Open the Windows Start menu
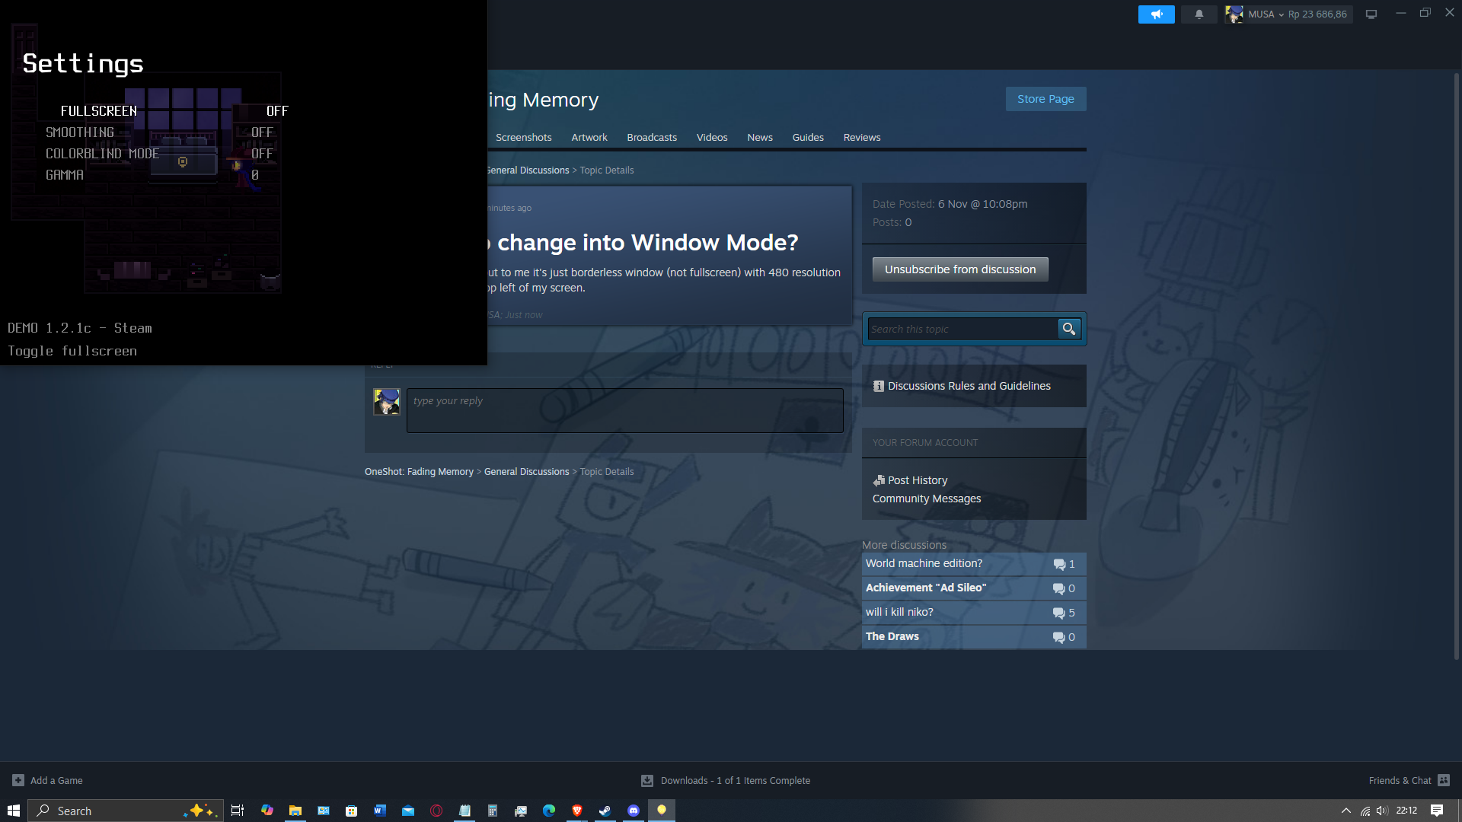Image resolution: width=1462 pixels, height=822 pixels. 13,811
